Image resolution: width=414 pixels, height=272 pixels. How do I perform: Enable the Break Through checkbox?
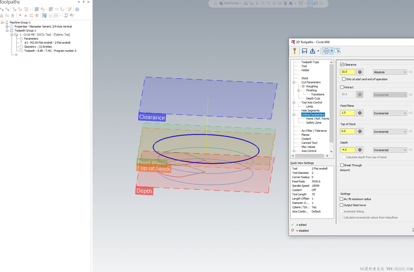(x=342, y=165)
